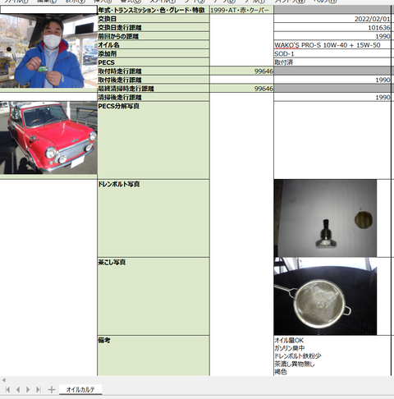394x399 pixels.
Task: Go to first sheet navigation arrow
Action: pos(7,389)
